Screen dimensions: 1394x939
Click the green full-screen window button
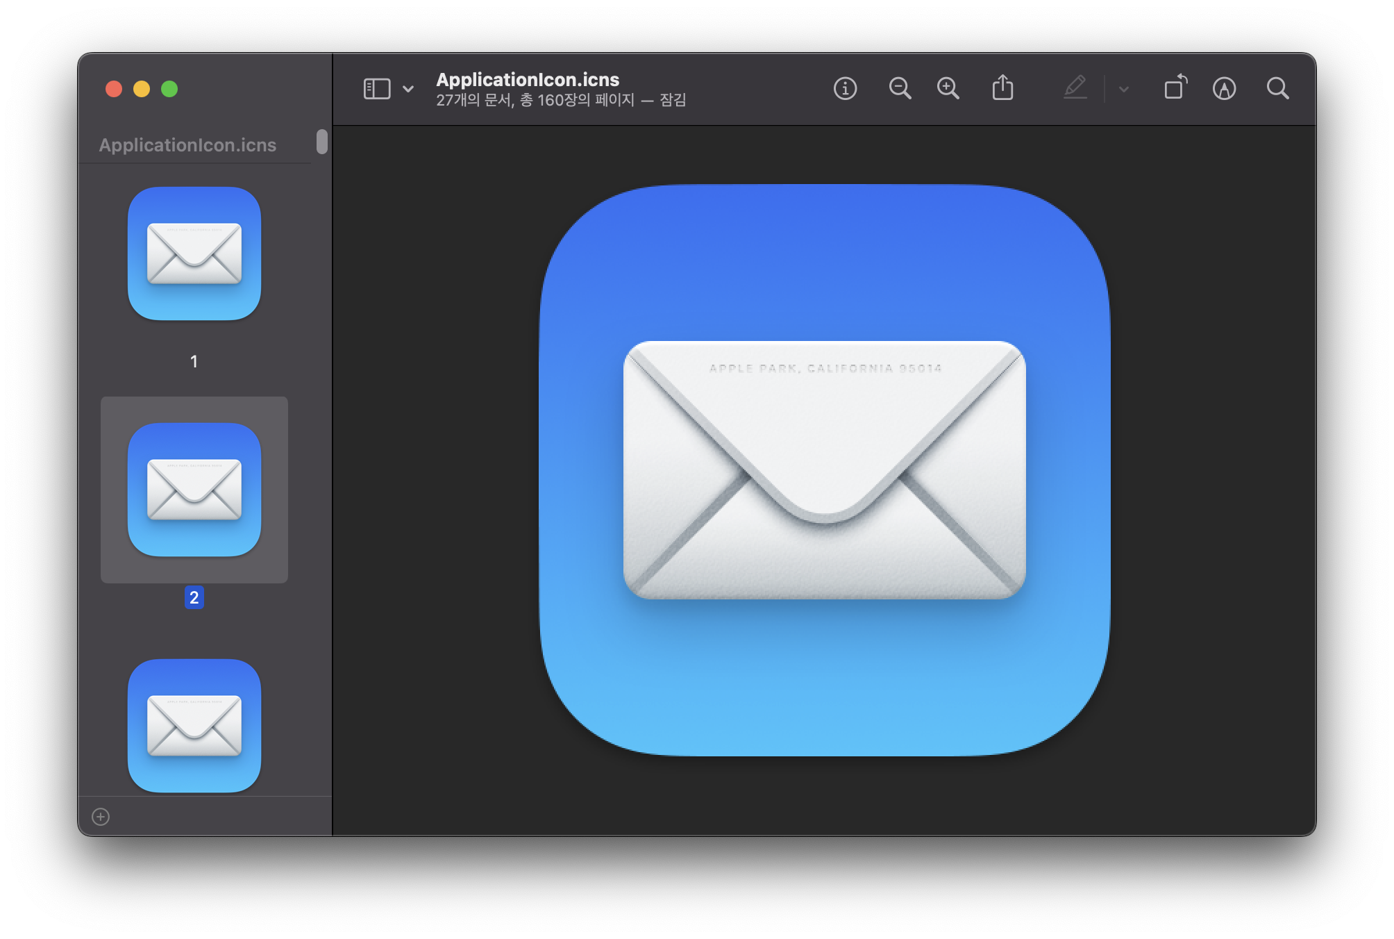click(169, 89)
